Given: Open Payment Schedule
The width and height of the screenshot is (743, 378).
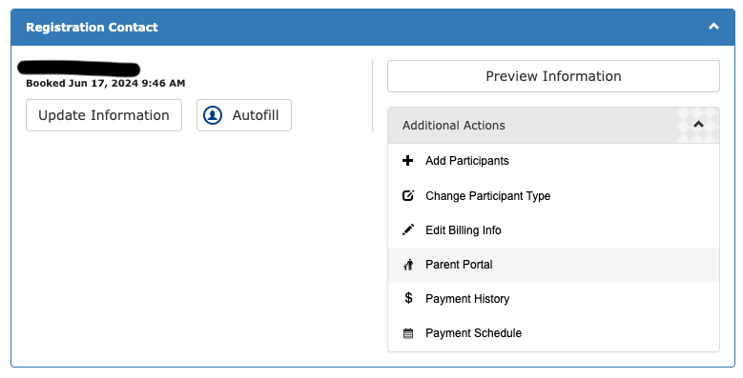Looking at the screenshot, I should [x=553, y=333].
